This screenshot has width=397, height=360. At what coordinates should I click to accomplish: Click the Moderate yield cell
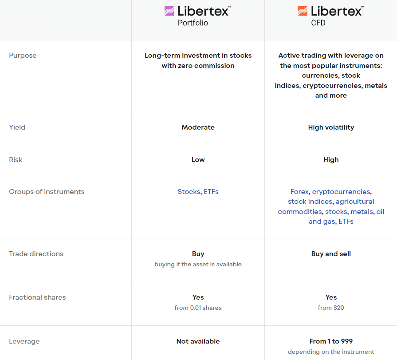[198, 127]
